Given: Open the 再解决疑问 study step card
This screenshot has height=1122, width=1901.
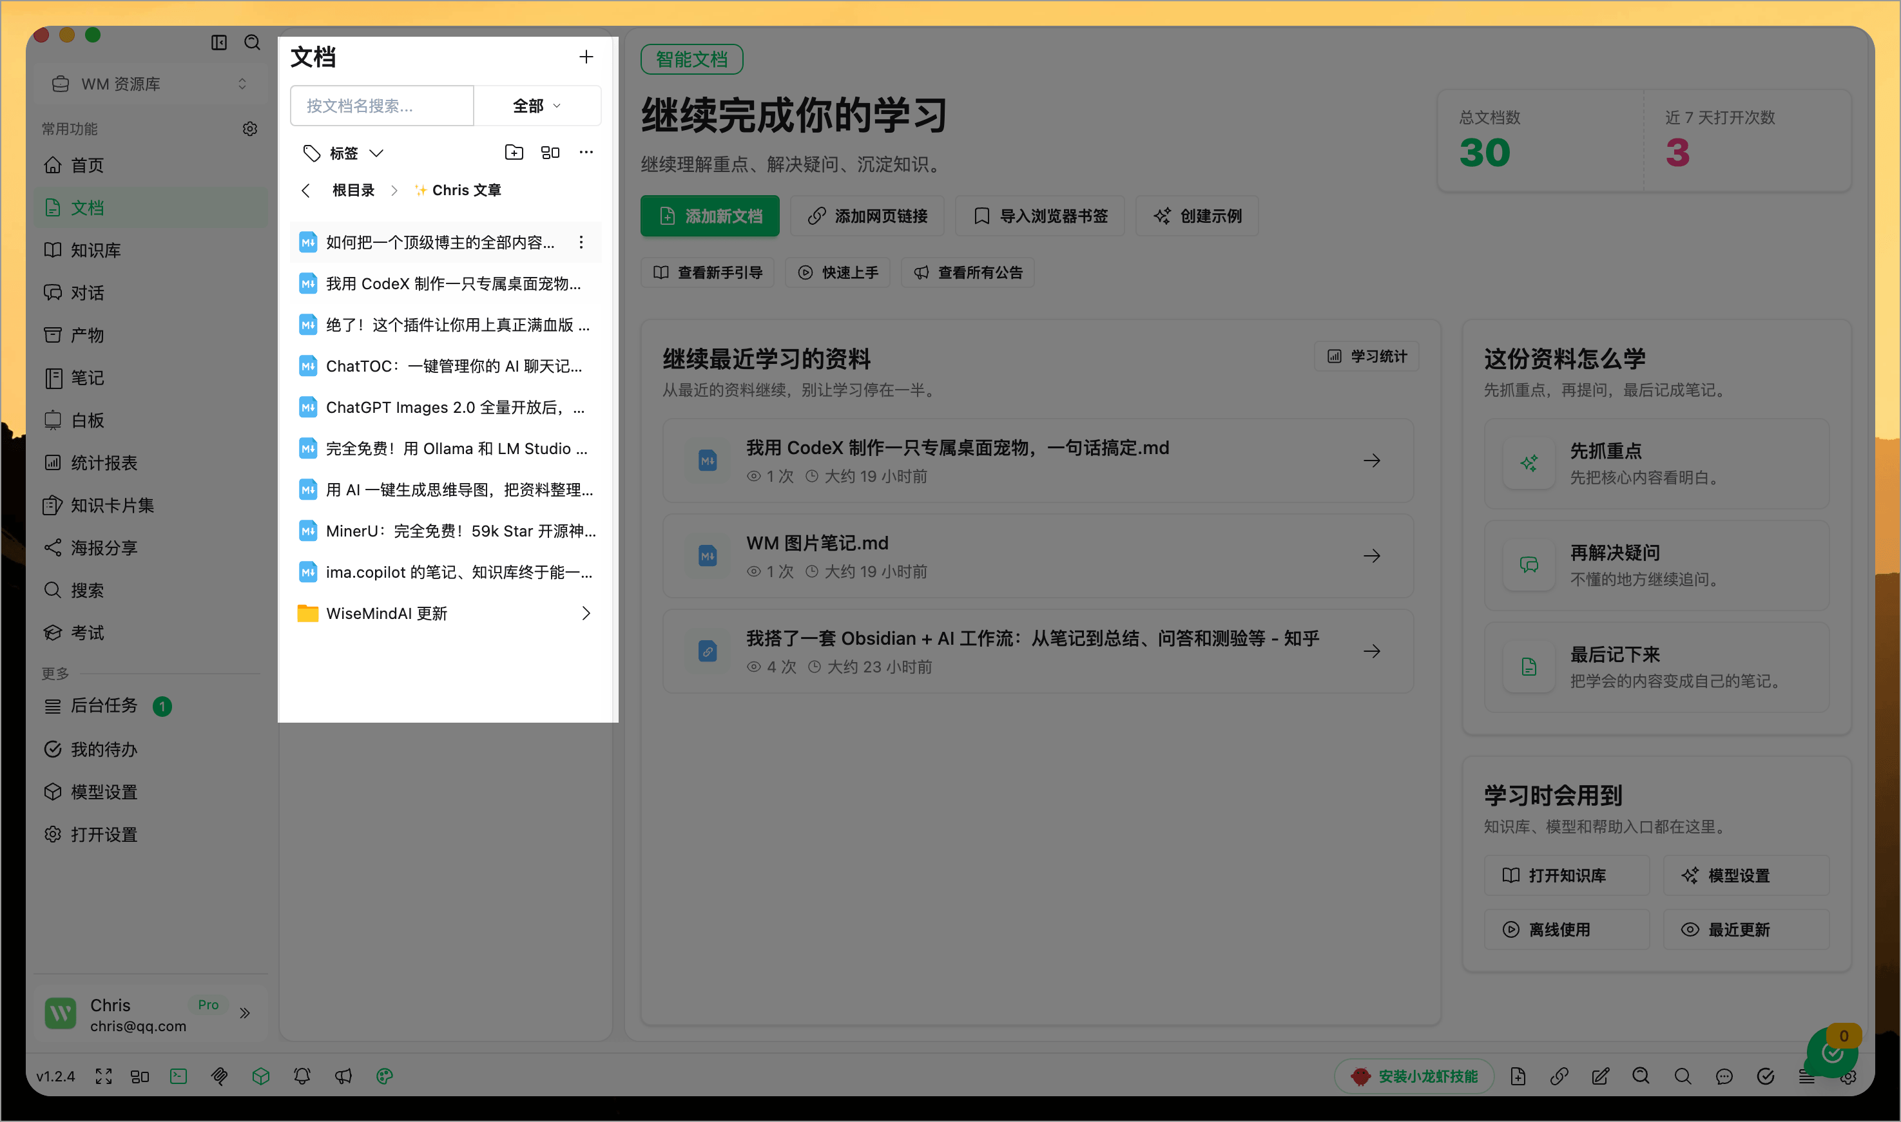Looking at the screenshot, I should [1657, 566].
